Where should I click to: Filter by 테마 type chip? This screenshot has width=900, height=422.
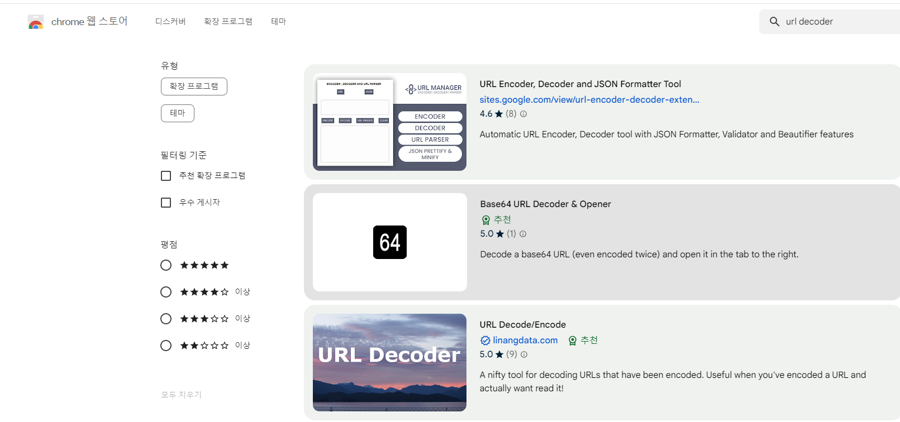tap(178, 113)
